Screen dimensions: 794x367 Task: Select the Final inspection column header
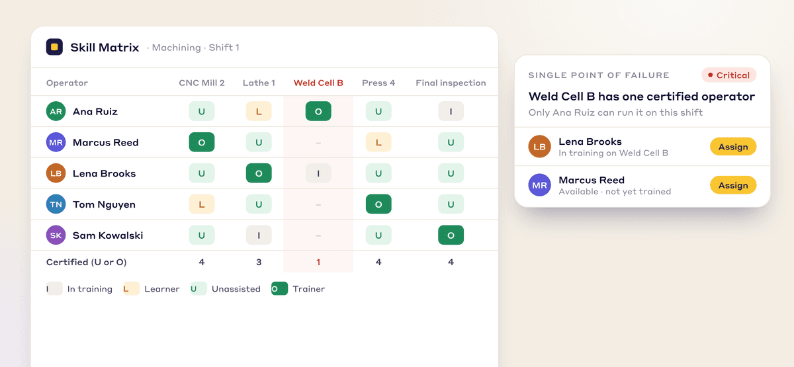coord(451,83)
